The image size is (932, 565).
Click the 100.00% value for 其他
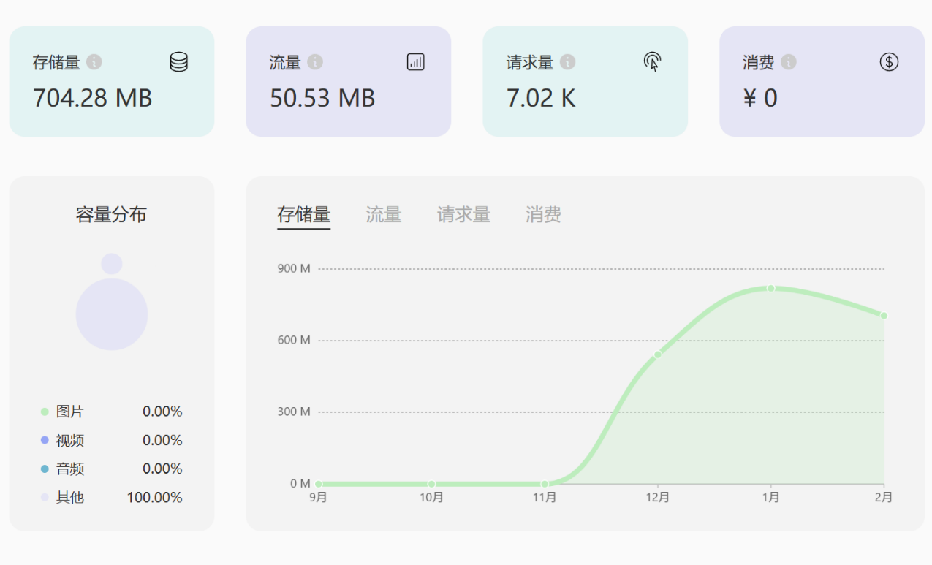click(x=154, y=498)
